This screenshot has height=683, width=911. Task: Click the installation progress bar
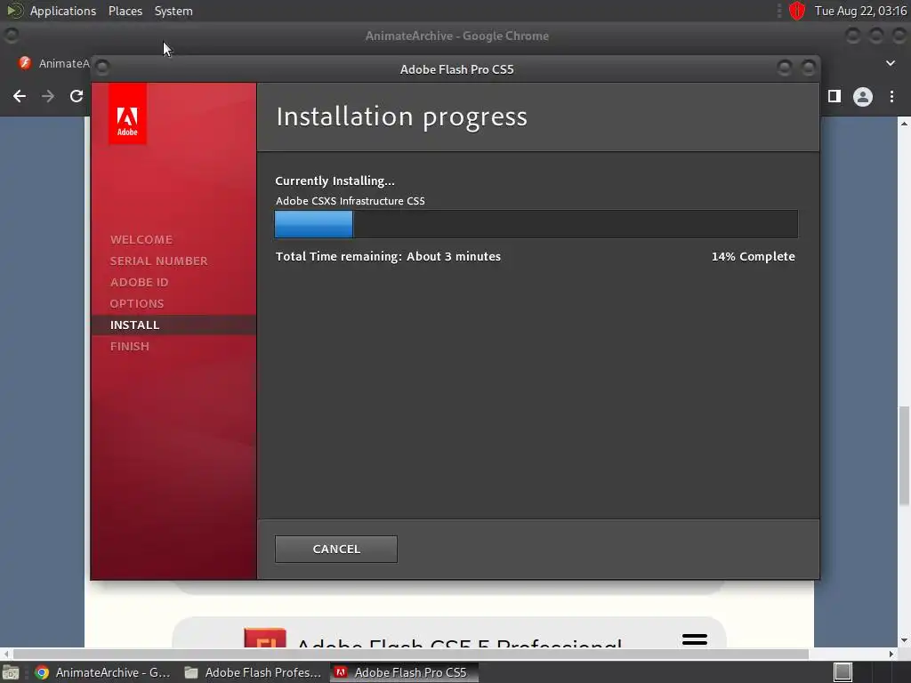click(x=536, y=224)
